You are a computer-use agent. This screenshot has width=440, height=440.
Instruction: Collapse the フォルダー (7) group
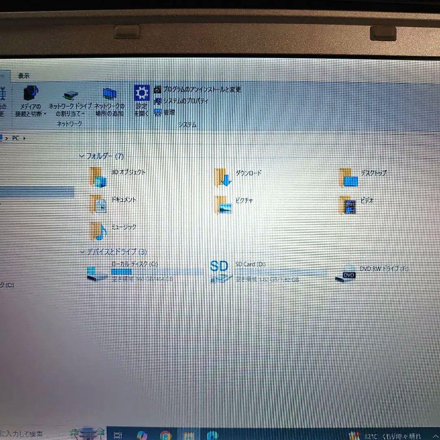pyautogui.click(x=82, y=156)
